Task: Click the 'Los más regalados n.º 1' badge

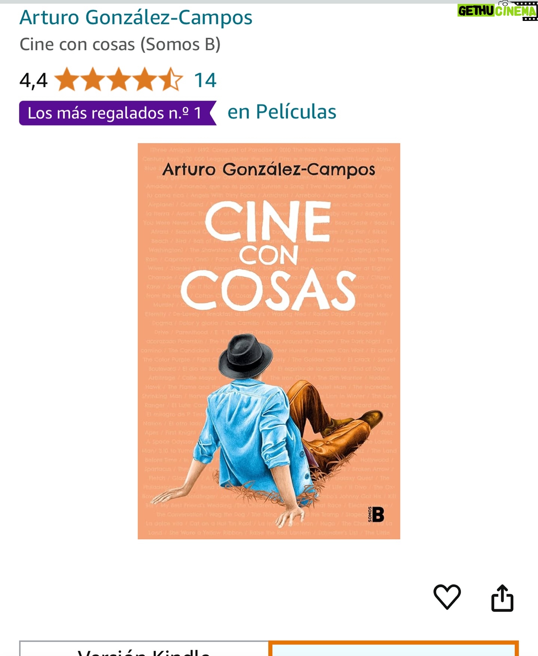Action: pos(118,113)
